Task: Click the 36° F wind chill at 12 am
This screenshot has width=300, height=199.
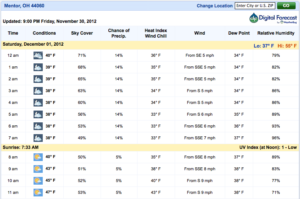Action: click(156, 56)
